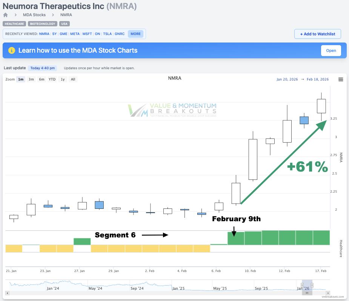Click the left arrow of the bottom scrollbar
The height and width of the screenshot is (301, 349).
pyautogui.click(x=7, y=292)
